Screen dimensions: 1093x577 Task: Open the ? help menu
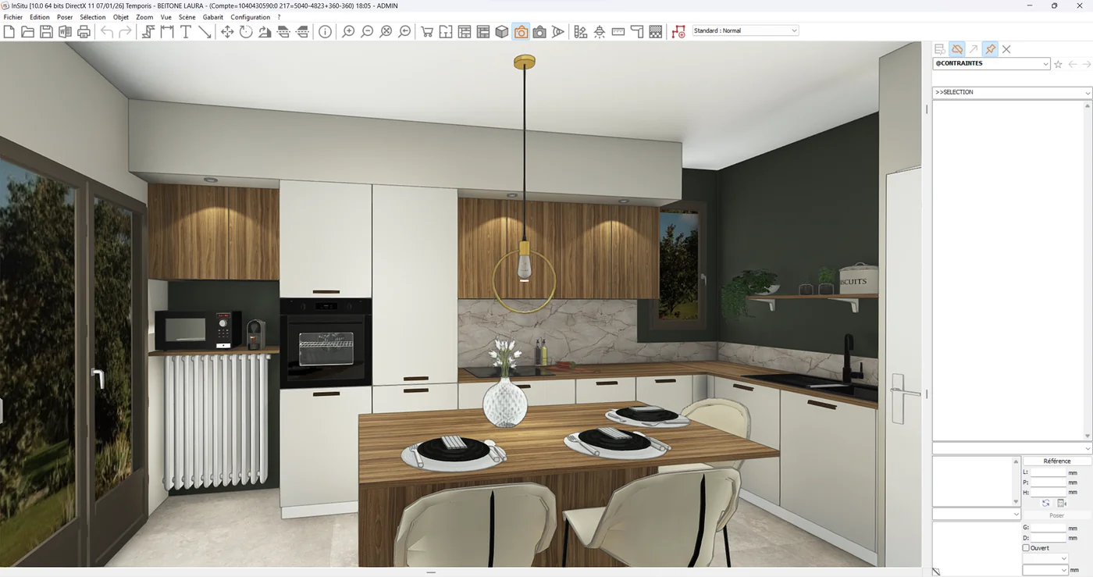[x=279, y=17]
